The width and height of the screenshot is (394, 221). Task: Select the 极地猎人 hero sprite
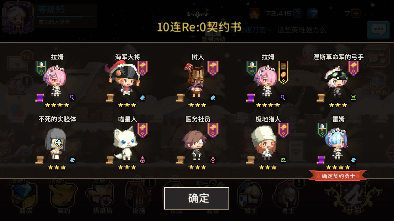(264, 143)
